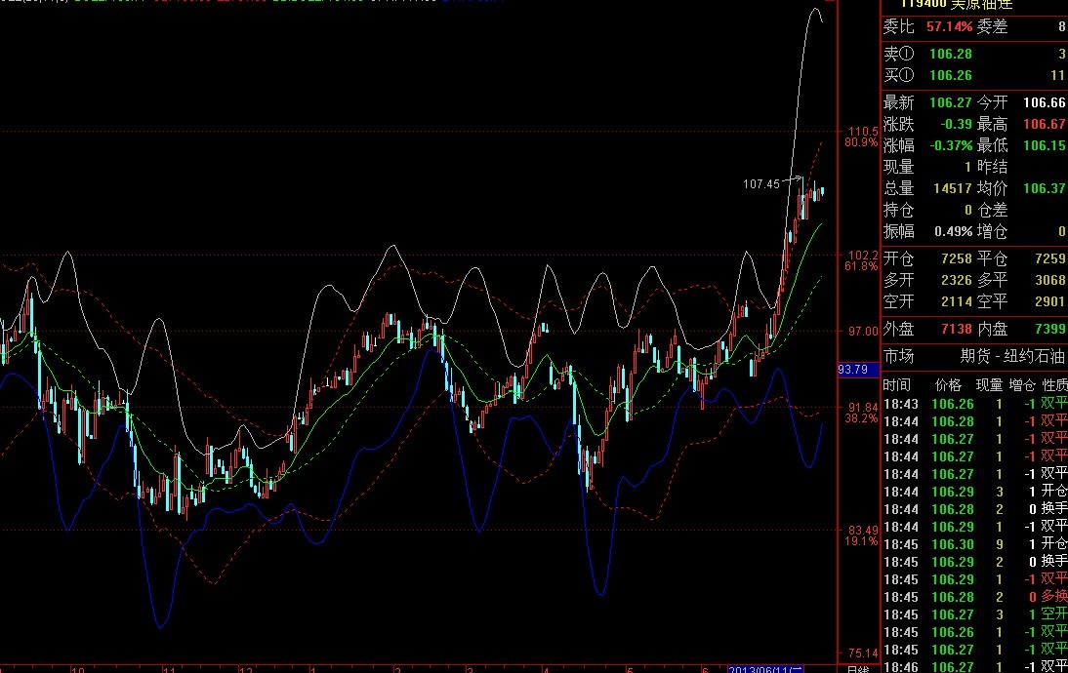The image size is (1068, 673).
Task: Select the 18:44 tick with volume 3
Action: pos(974,492)
